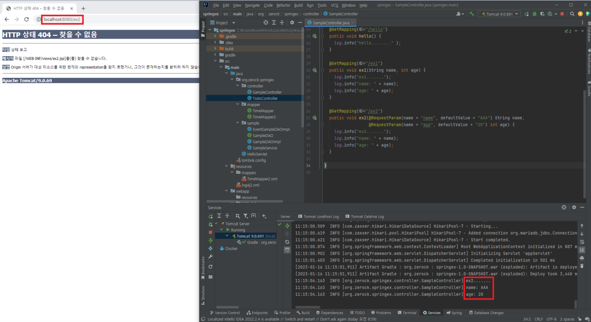
Task: Click the UTF-8 encoding status widget
Action: click(x=551, y=319)
